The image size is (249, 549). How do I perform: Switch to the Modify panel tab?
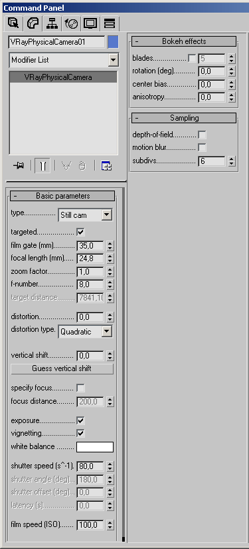[33, 23]
